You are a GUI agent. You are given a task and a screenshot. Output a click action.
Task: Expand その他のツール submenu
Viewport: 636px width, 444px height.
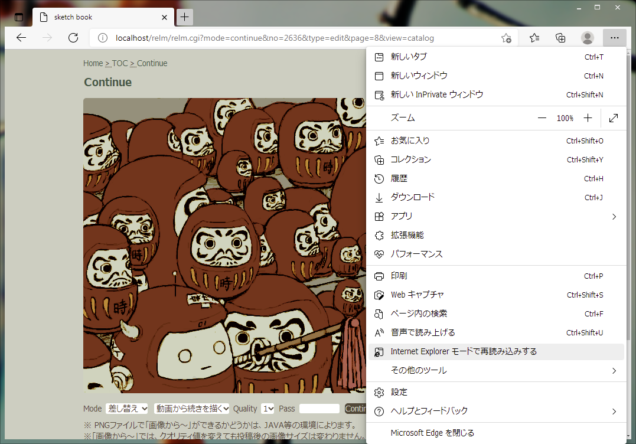pyautogui.click(x=496, y=371)
